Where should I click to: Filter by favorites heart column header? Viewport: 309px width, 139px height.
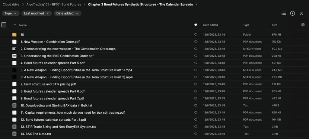(196, 25)
